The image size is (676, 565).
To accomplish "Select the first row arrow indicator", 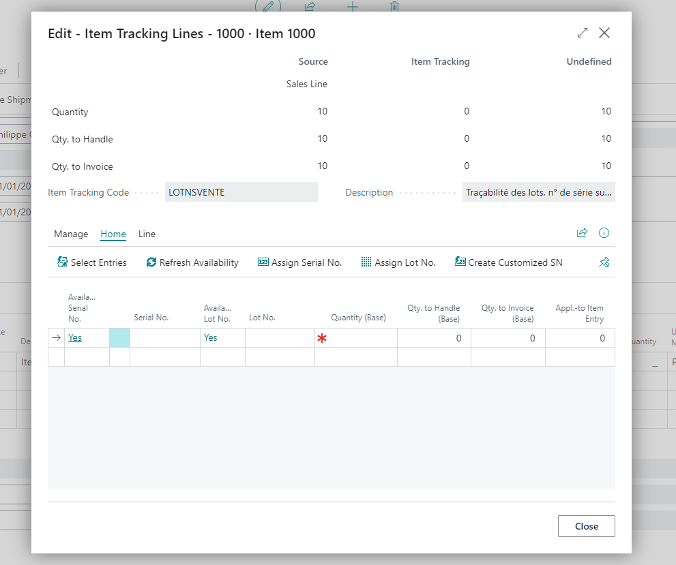I will pos(57,338).
